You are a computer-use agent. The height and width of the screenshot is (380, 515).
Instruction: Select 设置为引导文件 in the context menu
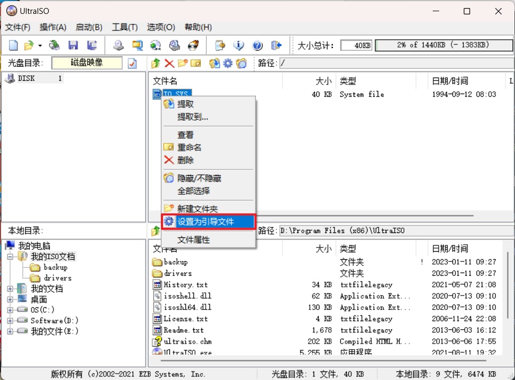(x=208, y=222)
